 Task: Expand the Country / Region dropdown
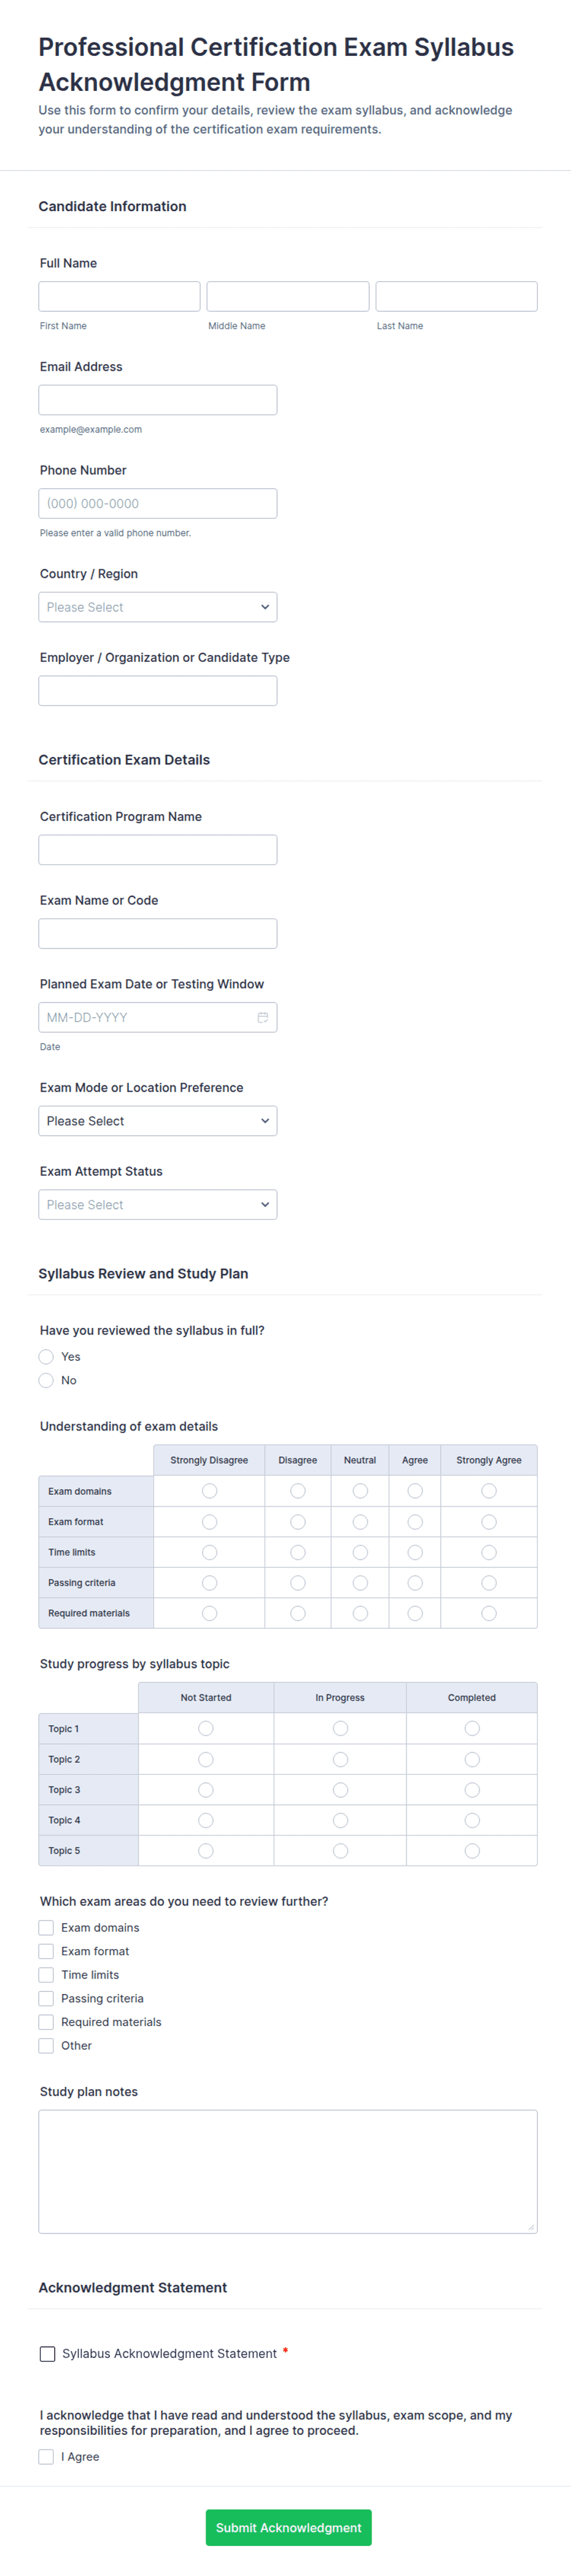(158, 607)
